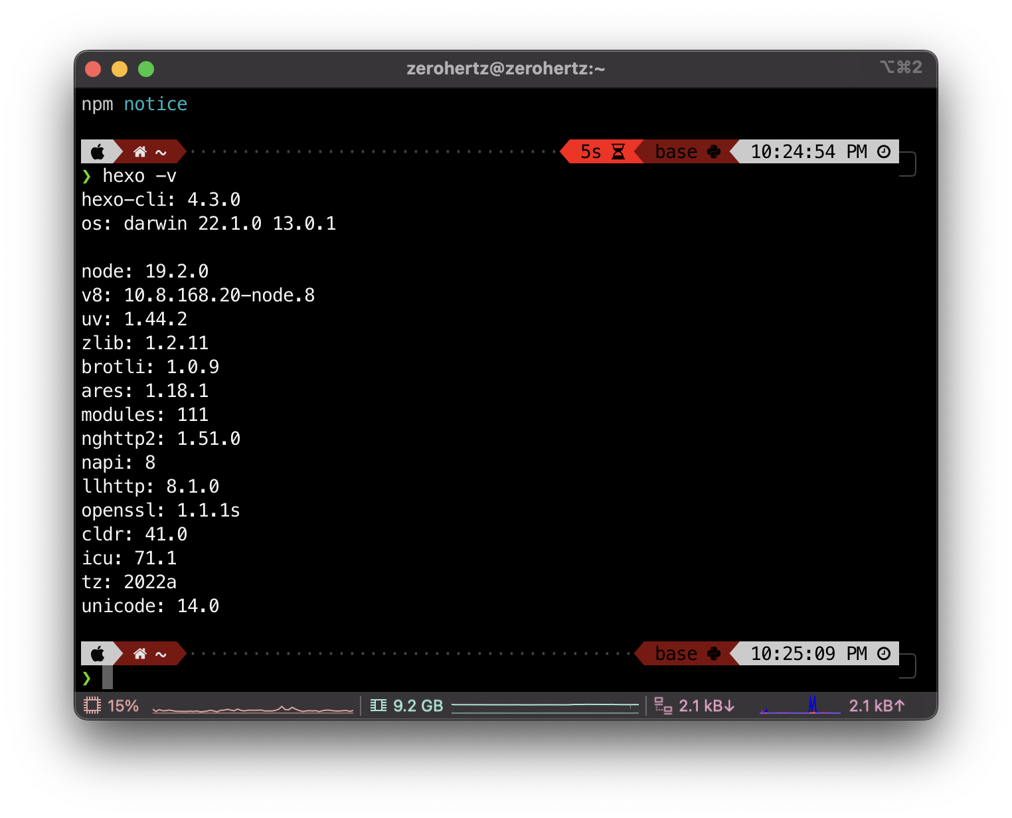
Task: Click the base environment label in upper prompt
Action: [x=676, y=152]
